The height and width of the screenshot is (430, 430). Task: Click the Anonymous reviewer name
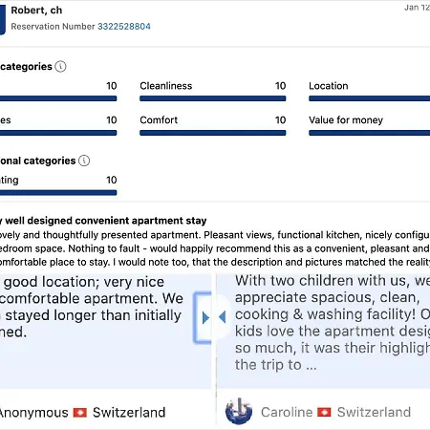pyautogui.click(x=33, y=413)
